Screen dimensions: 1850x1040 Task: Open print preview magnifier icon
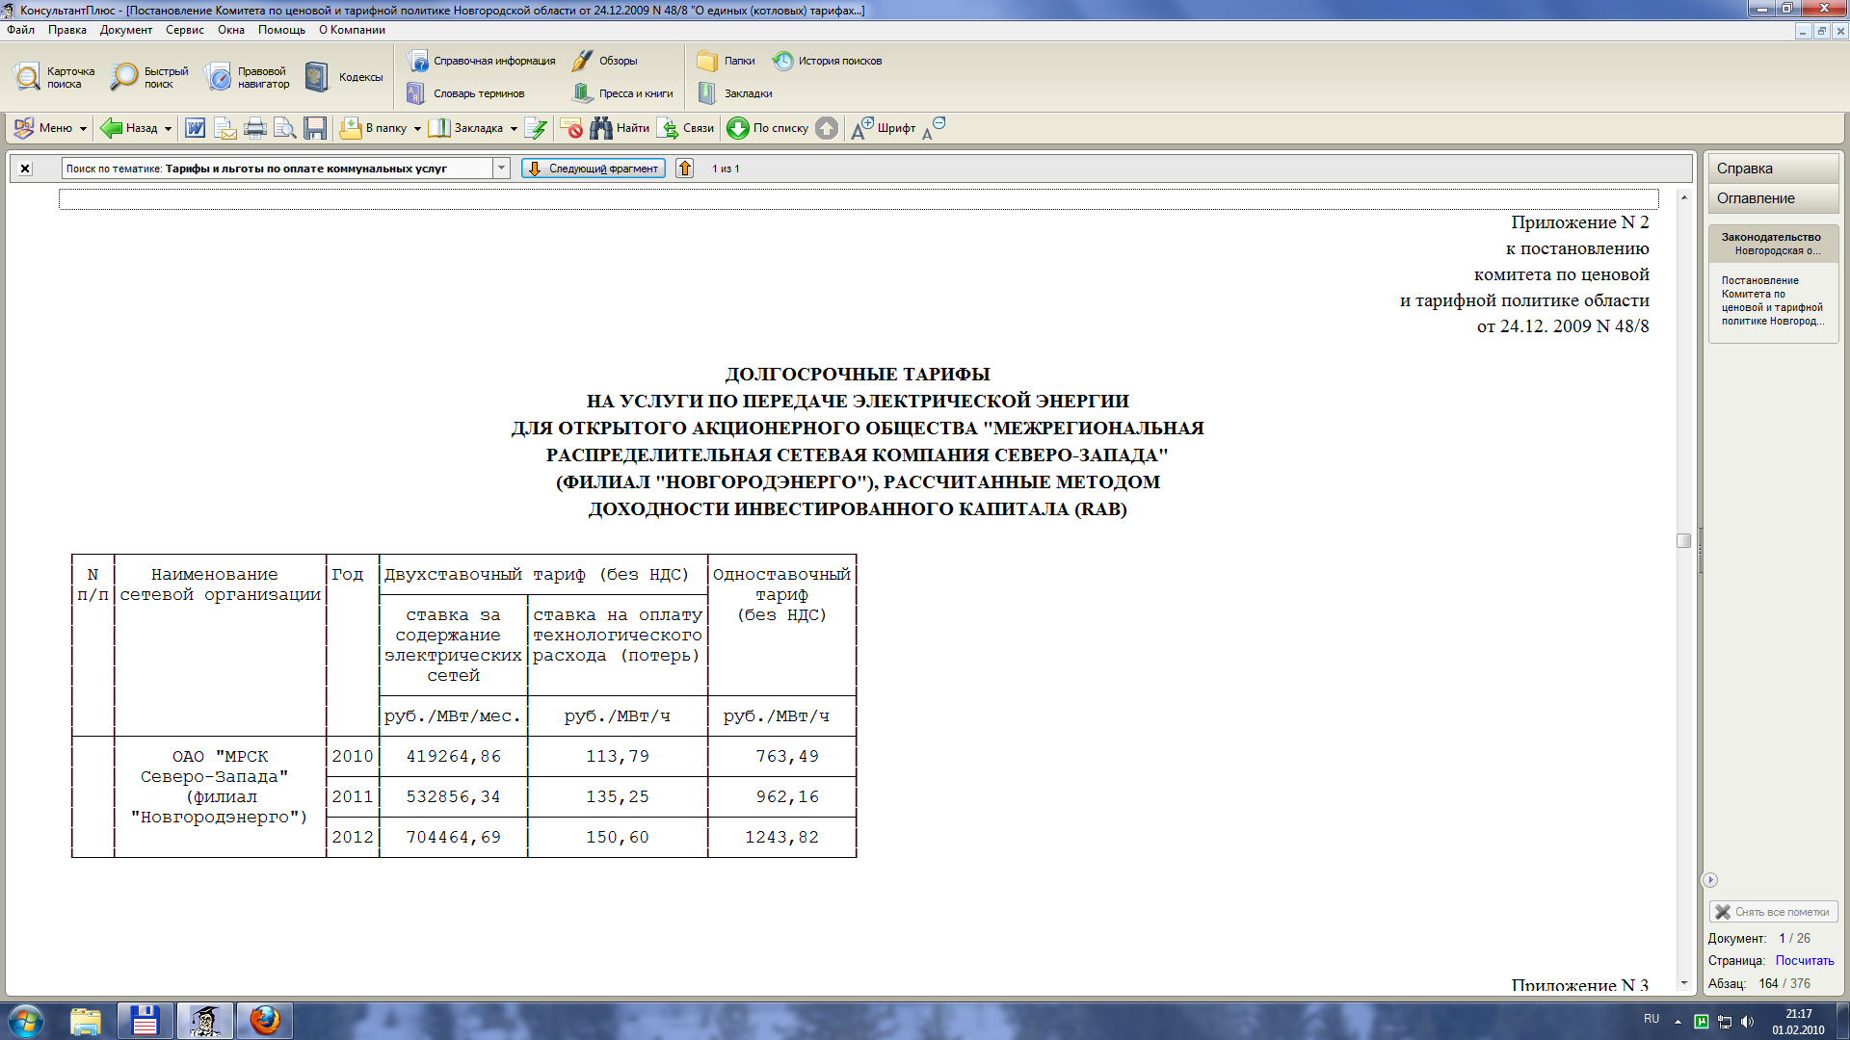[285, 128]
